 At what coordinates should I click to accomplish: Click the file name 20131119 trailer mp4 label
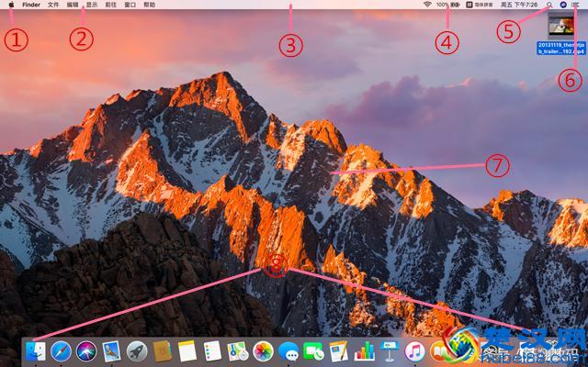(561, 49)
